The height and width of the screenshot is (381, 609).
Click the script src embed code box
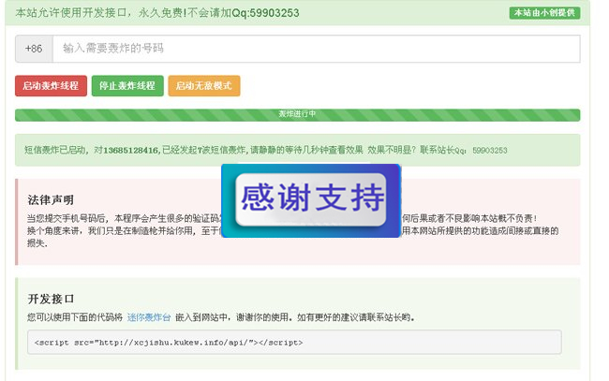click(x=294, y=343)
